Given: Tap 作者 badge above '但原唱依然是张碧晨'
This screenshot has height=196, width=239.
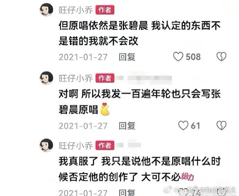Looking at the screenshot, I should pyautogui.click(x=105, y=10).
